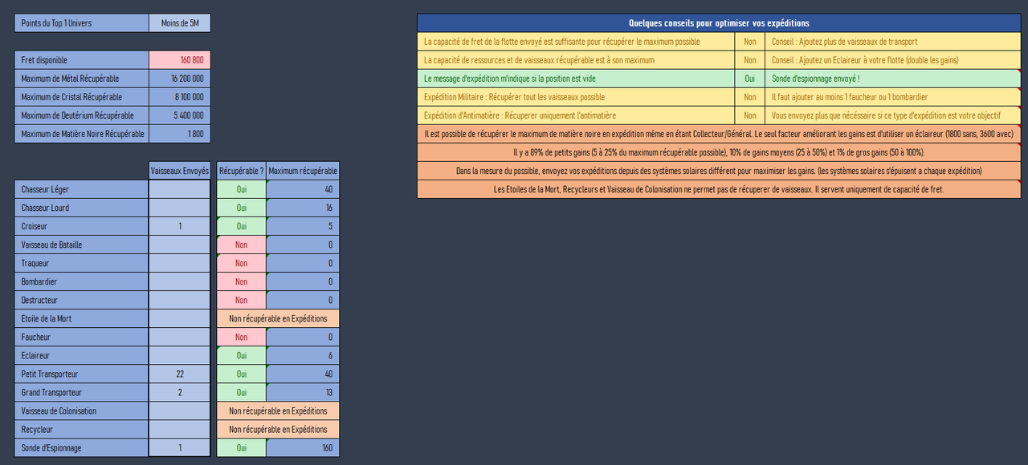Click the 'Oui' cell in the Eclaireur row
The image size is (1028, 465).
point(241,355)
